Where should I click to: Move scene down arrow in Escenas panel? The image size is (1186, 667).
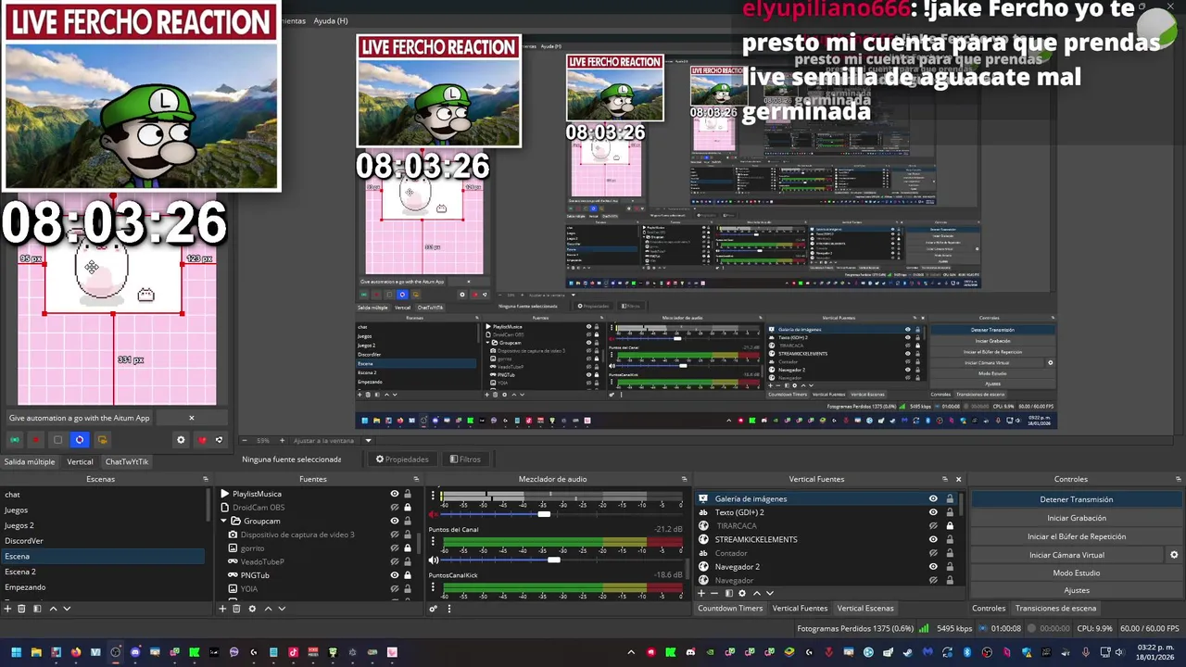(x=67, y=609)
